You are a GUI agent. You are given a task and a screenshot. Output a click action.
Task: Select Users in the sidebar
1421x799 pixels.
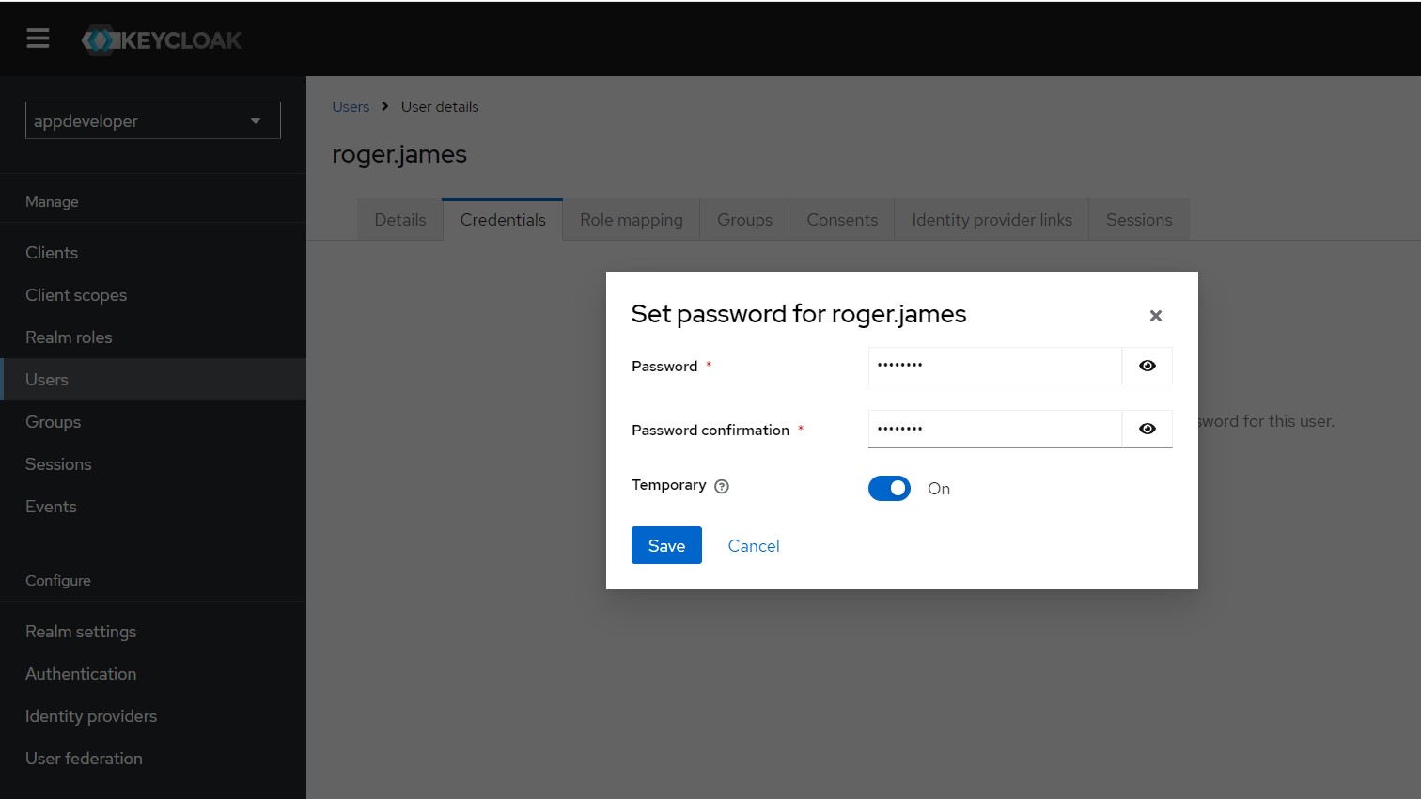click(x=153, y=380)
